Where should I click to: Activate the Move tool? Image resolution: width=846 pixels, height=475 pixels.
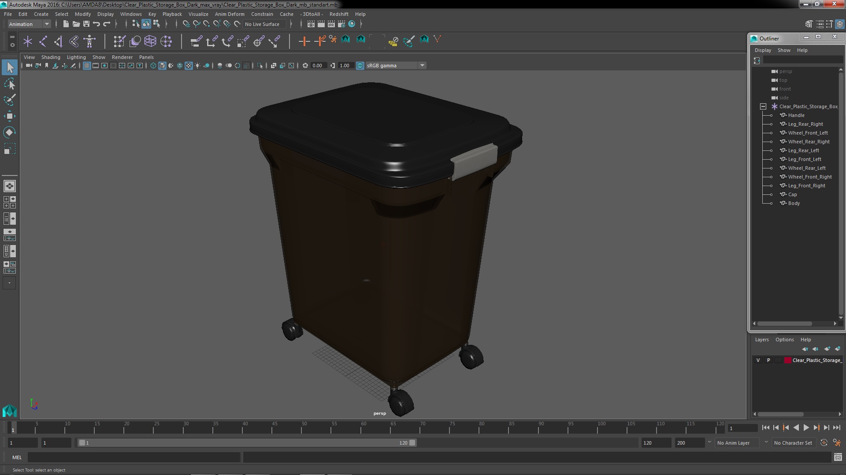pos(10,116)
